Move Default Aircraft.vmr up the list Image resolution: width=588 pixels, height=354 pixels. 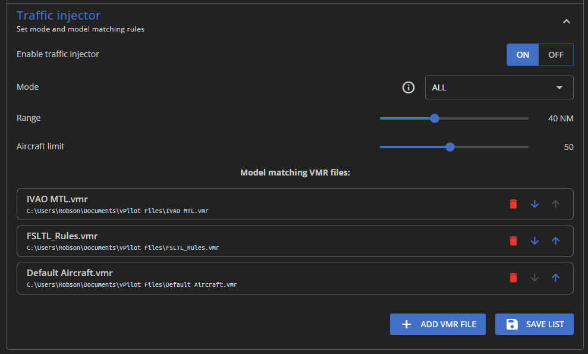tap(555, 277)
